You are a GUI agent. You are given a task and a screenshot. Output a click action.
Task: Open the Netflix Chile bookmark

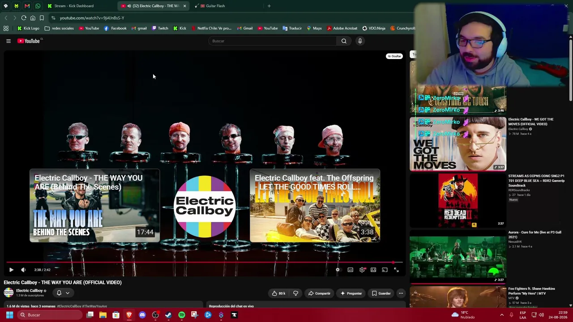coord(211,28)
